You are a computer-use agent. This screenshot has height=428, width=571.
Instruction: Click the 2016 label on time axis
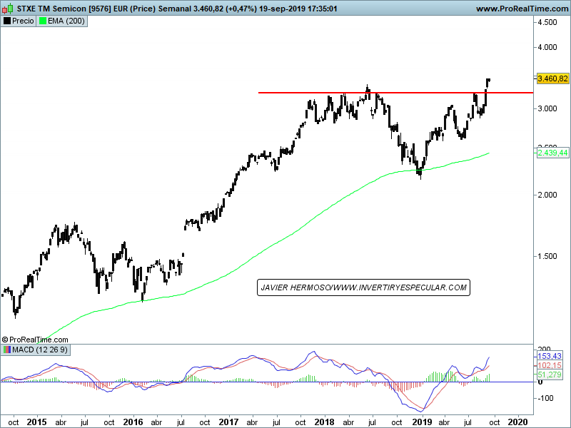pyautogui.click(x=133, y=422)
